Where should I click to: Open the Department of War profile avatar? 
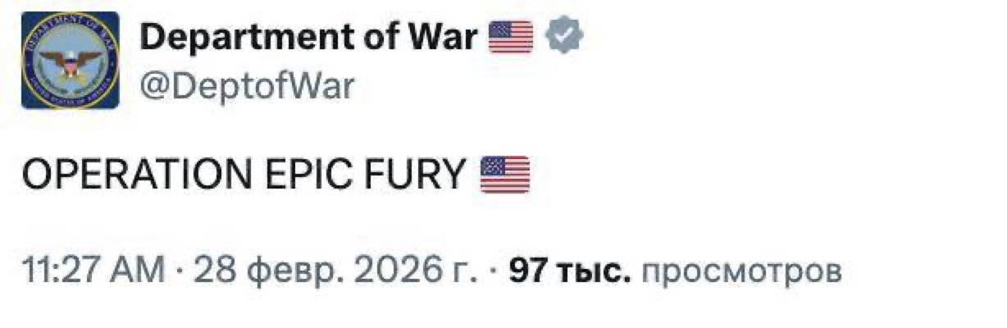point(71,61)
